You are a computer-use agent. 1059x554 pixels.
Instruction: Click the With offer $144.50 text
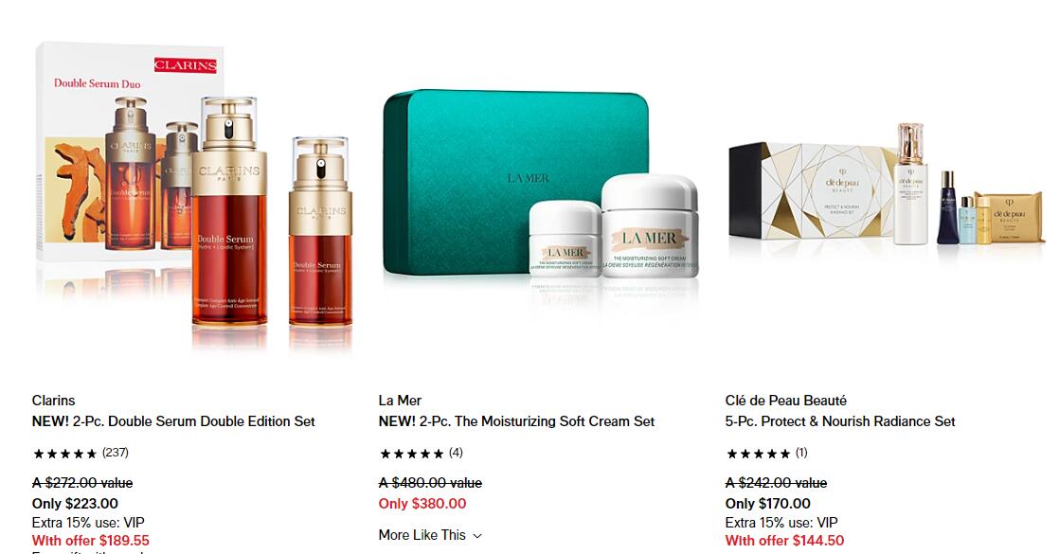tap(784, 541)
